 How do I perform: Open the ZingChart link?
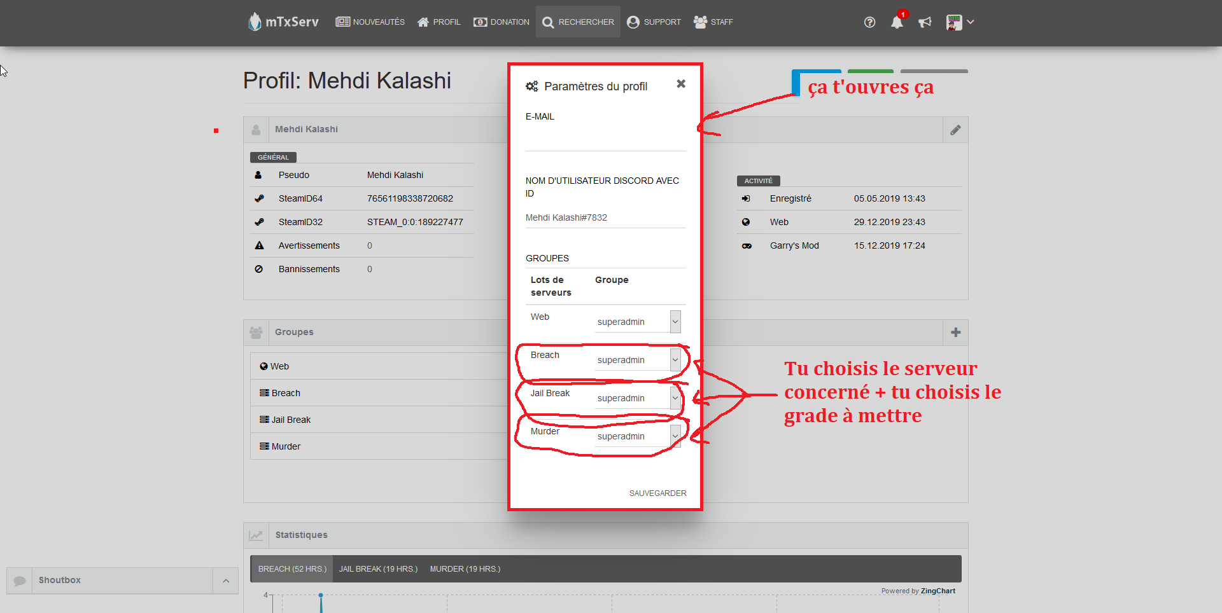[x=938, y=591]
